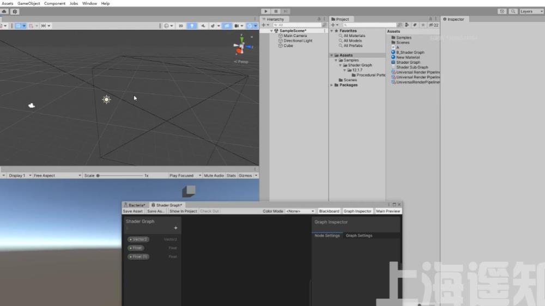This screenshot has height=306, width=545.
Task: Toggle the Blackboard panel in Shader Graph
Action: pyautogui.click(x=329, y=211)
